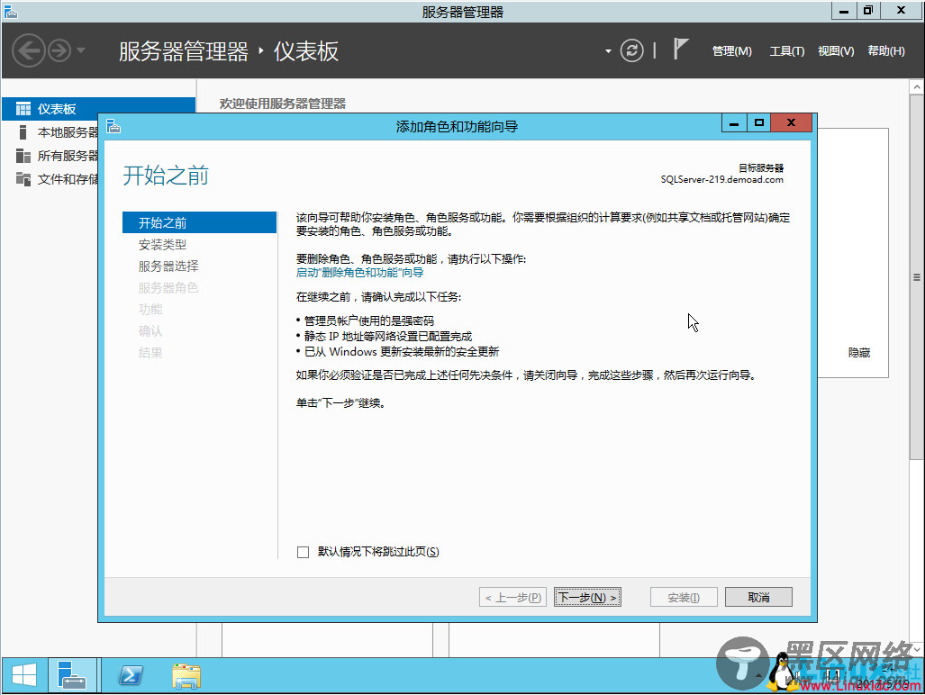Click the 取消 button
This screenshot has height=695, width=925.
[x=758, y=597]
